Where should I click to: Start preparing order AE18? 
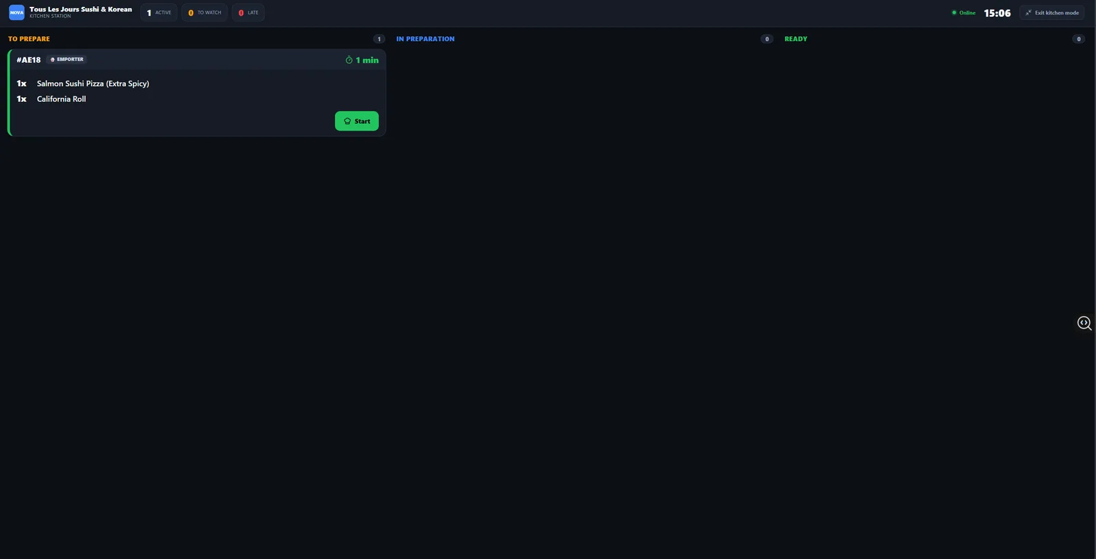(357, 121)
